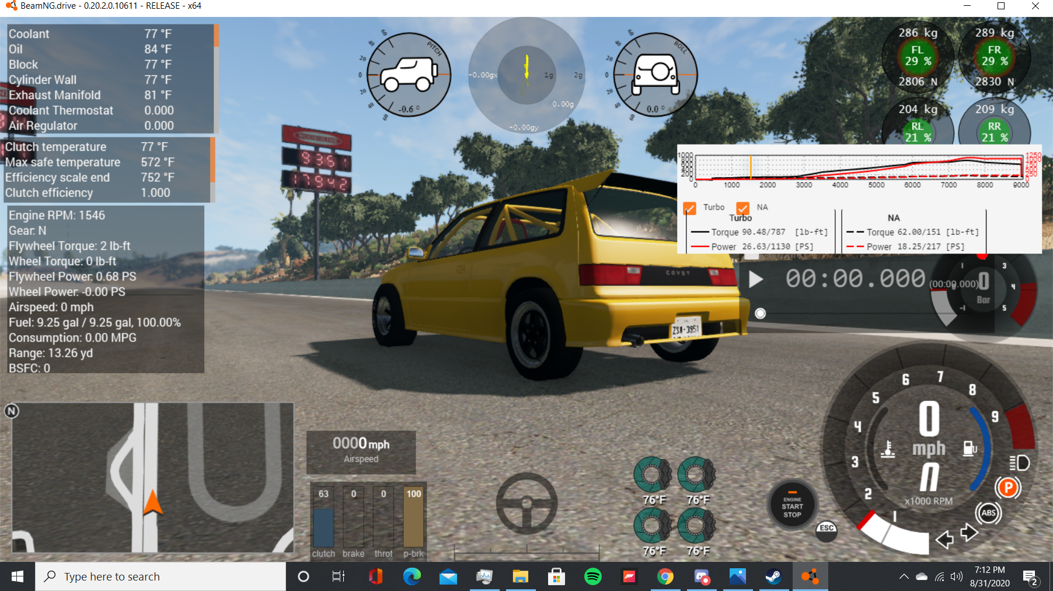This screenshot has width=1053, height=591.
Task: Click the FR tire load indicator
Action: tap(995, 57)
